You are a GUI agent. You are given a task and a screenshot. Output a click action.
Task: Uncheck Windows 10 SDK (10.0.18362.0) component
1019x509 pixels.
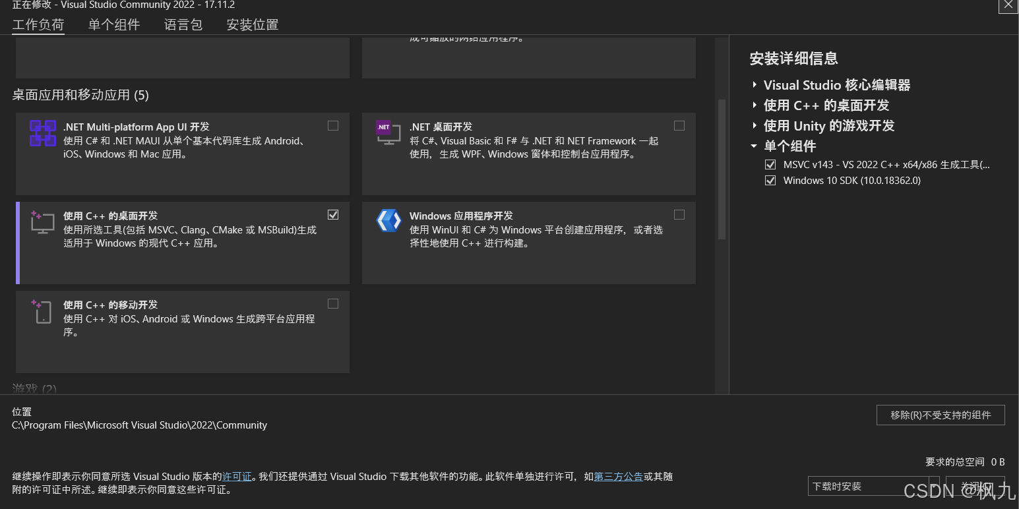pyautogui.click(x=770, y=180)
